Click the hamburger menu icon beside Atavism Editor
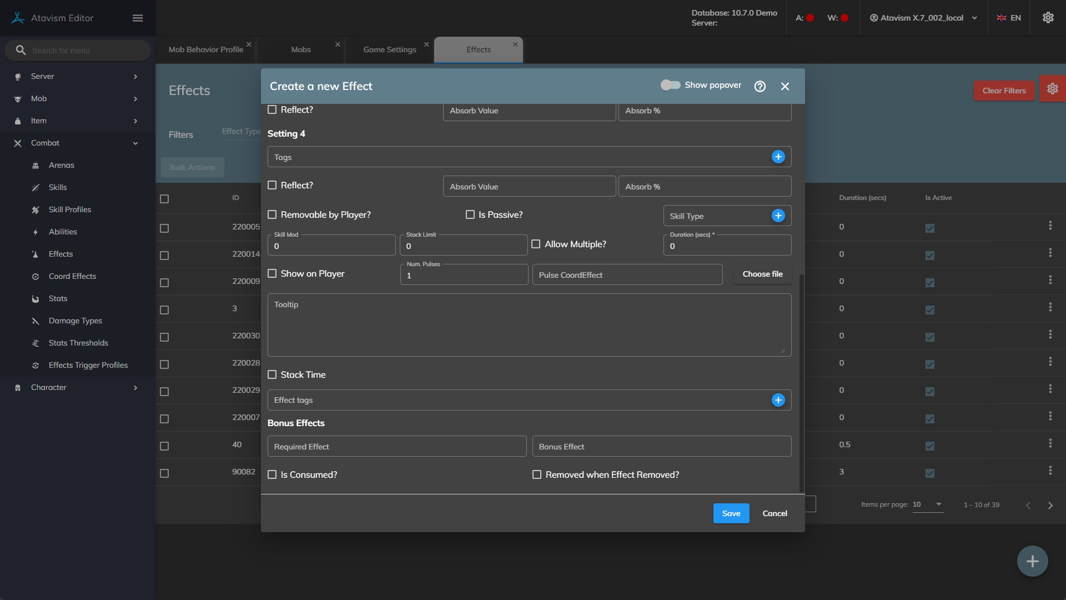The image size is (1066, 600). click(138, 18)
